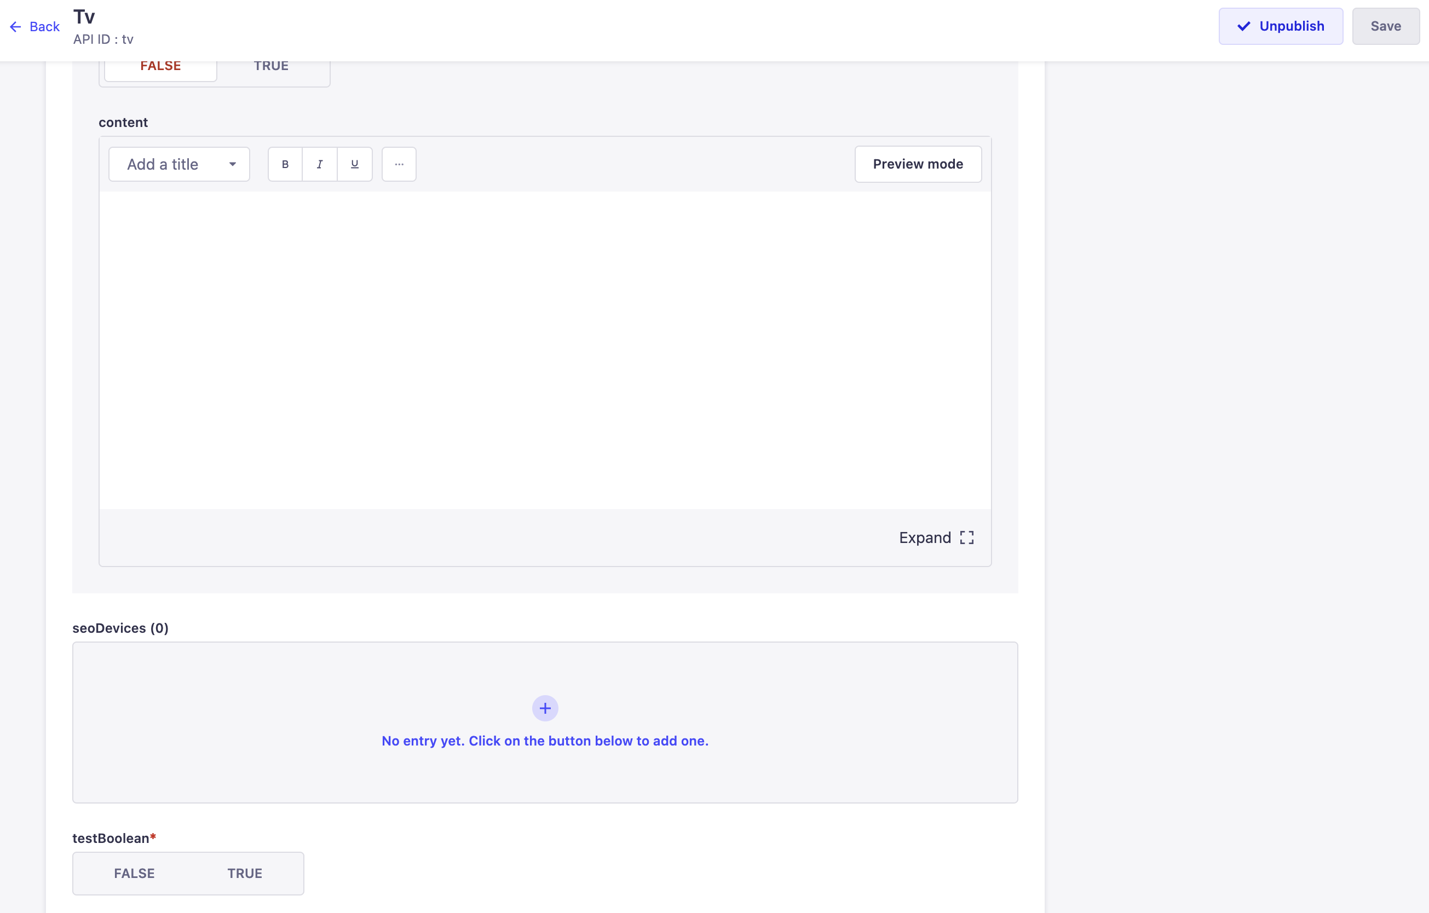Go back via the Back link
The height and width of the screenshot is (913, 1429).
[35, 27]
